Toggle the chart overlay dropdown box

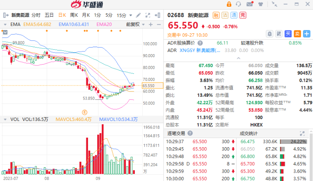pyautogui.click(x=5, y=33)
